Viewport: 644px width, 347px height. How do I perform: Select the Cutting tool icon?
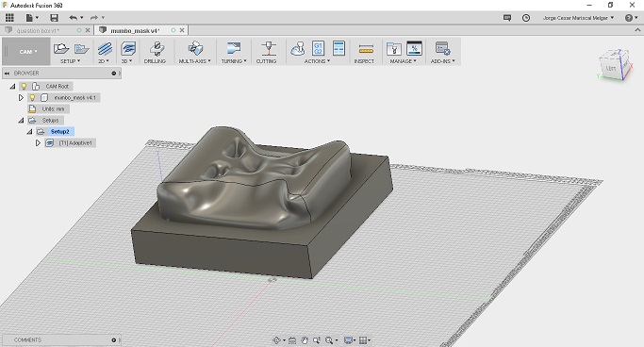269,49
